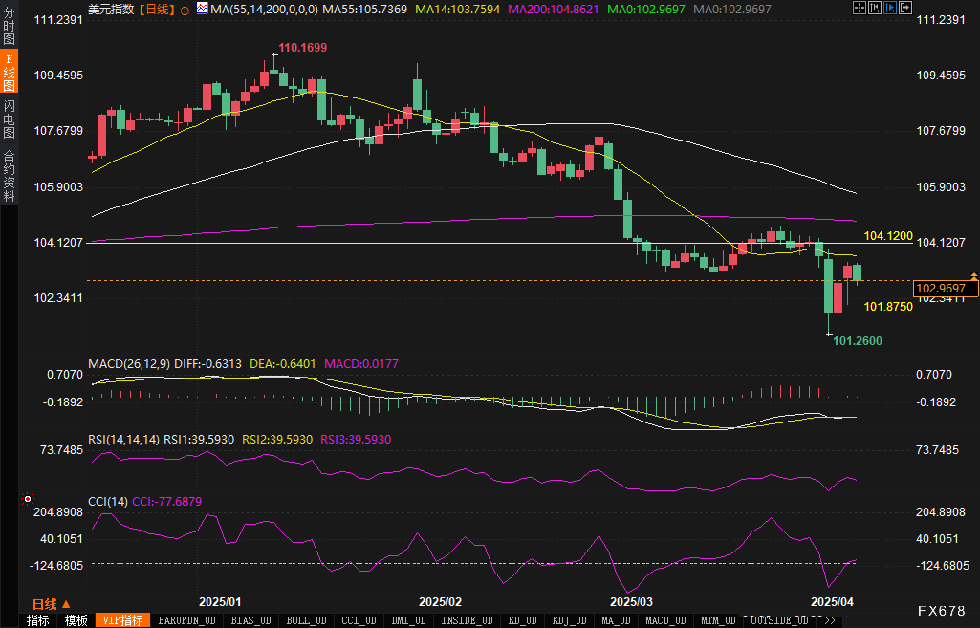Click the orange circled-plus icon beside 日线 title
The width and height of the screenshot is (980, 628).
coord(185,11)
